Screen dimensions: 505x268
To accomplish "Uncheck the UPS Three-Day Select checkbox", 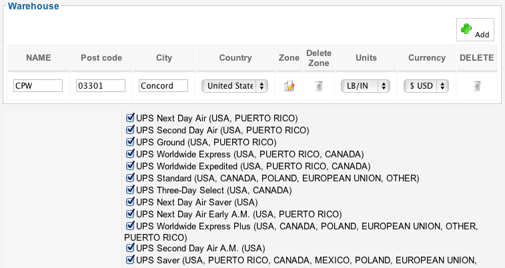I will 130,190.
